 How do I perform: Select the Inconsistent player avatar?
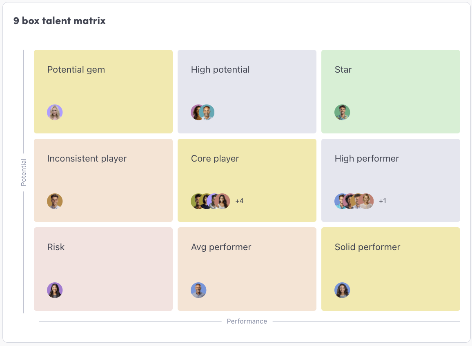pos(55,201)
